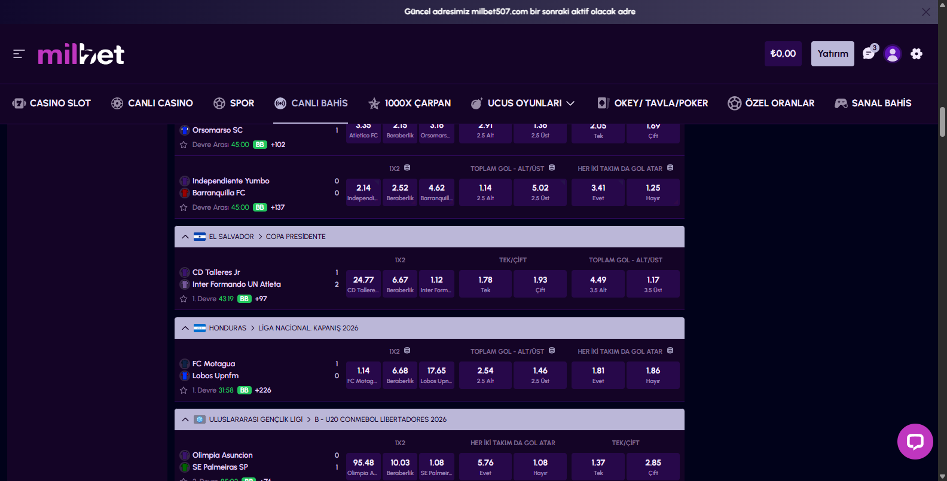947x481 pixels.
Task: Go to Sanal Bahis tab
Action: 873,103
